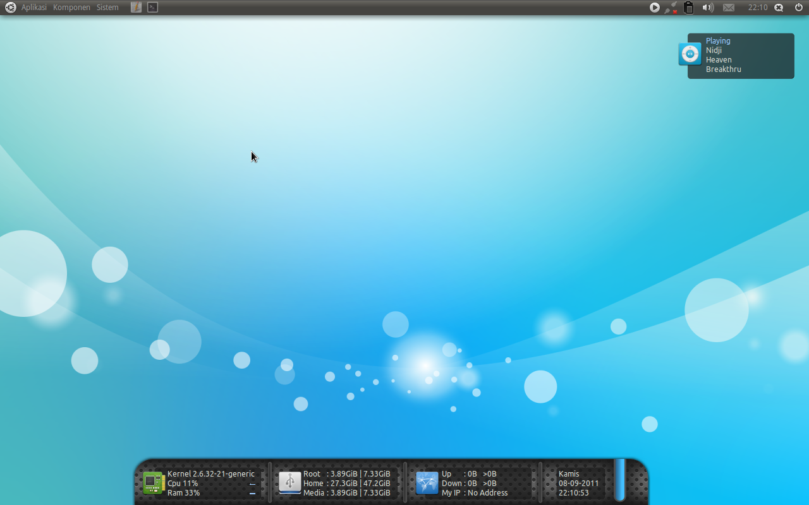
Task: Click the media player play indicator icon
Action: (655, 8)
